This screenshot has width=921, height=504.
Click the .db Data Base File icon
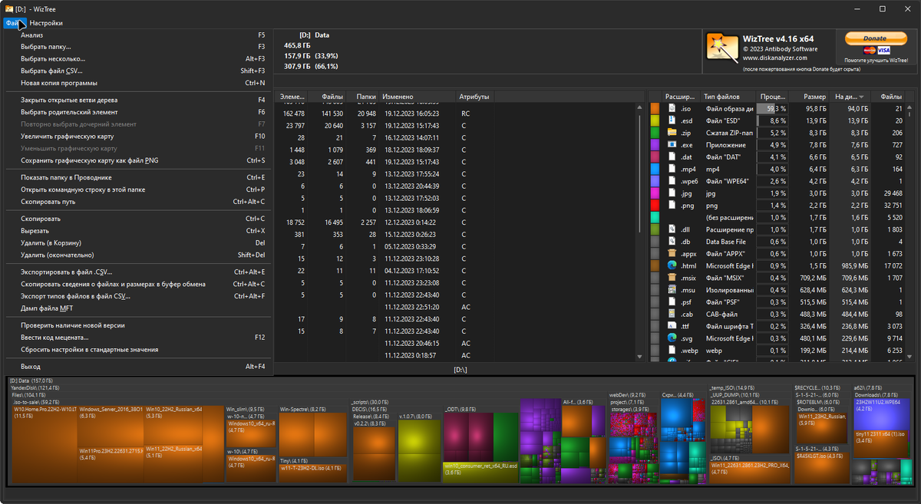pyautogui.click(x=672, y=242)
